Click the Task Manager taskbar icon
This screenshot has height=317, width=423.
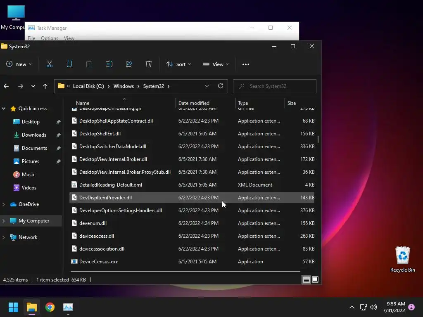pyautogui.click(x=68, y=307)
